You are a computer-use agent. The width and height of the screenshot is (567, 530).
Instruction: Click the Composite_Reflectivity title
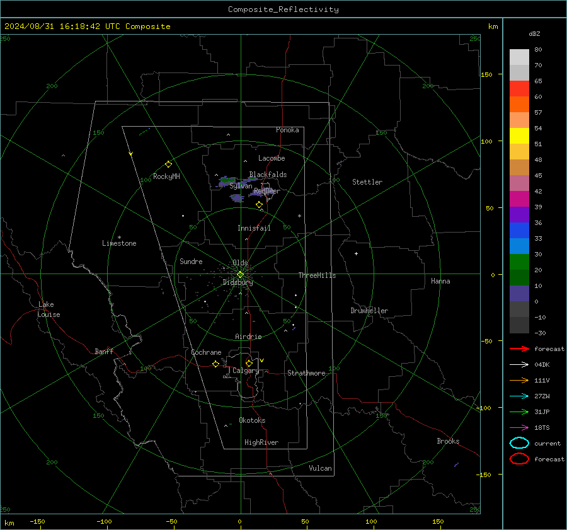tap(283, 9)
